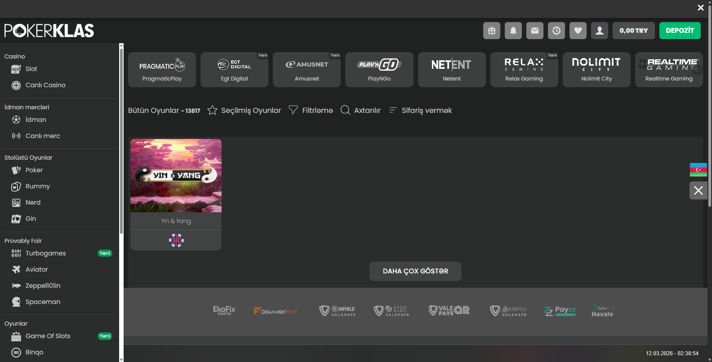Click the DEPOZİT button
Viewport: 712px width, 362px height.
click(680, 31)
